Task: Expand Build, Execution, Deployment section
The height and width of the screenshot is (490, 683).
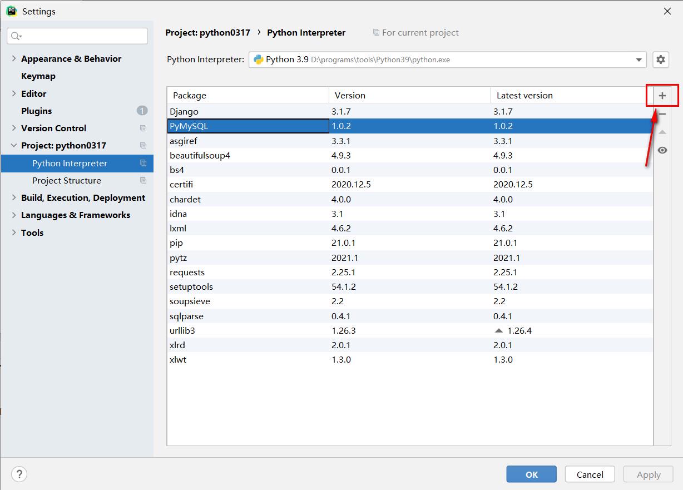Action: (x=14, y=198)
